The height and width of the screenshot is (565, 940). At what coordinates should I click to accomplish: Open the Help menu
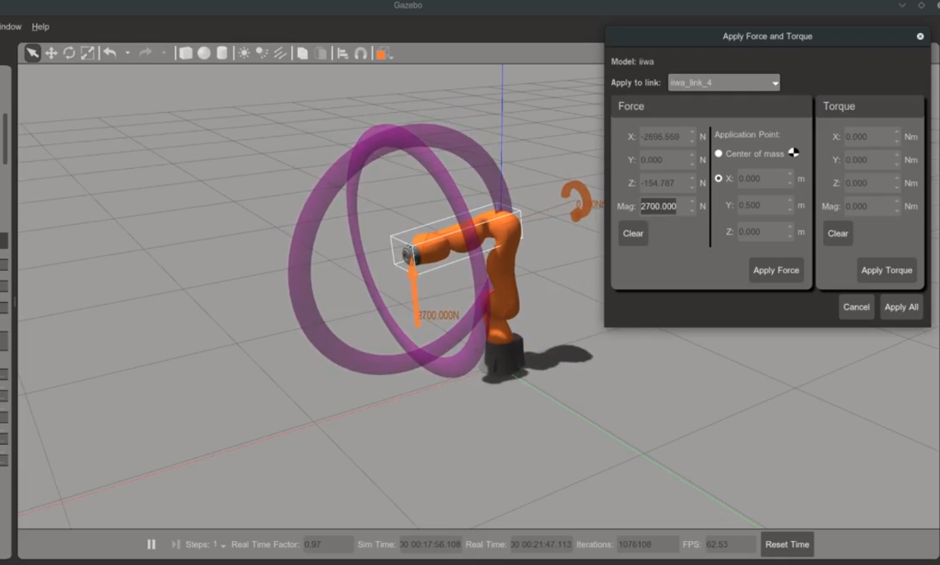40,27
